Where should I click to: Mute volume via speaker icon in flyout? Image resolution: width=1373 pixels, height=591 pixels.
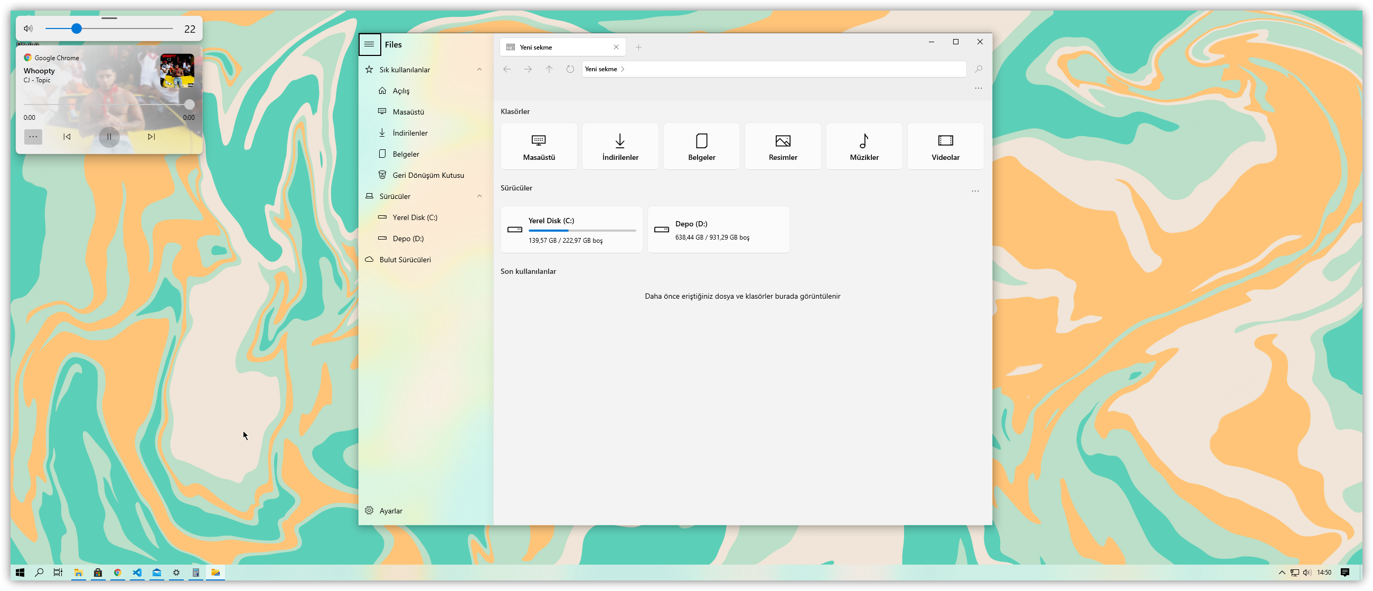[28, 28]
